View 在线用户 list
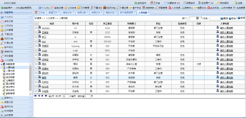 point(206,3)
